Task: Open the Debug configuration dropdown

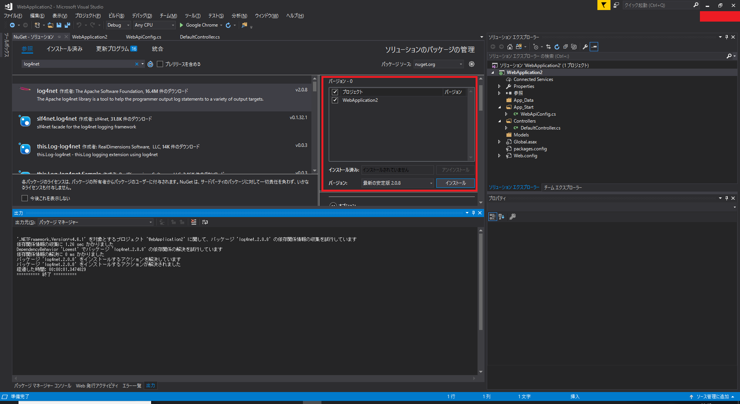Action: (x=118, y=25)
